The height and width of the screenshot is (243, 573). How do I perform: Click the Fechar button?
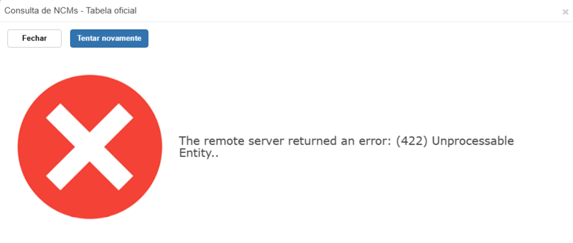pyautogui.click(x=34, y=39)
